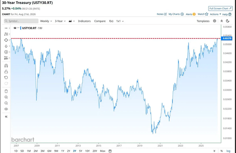
Task: Expand the 1x1 grid layout dropdown
Action: click(x=120, y=21)
